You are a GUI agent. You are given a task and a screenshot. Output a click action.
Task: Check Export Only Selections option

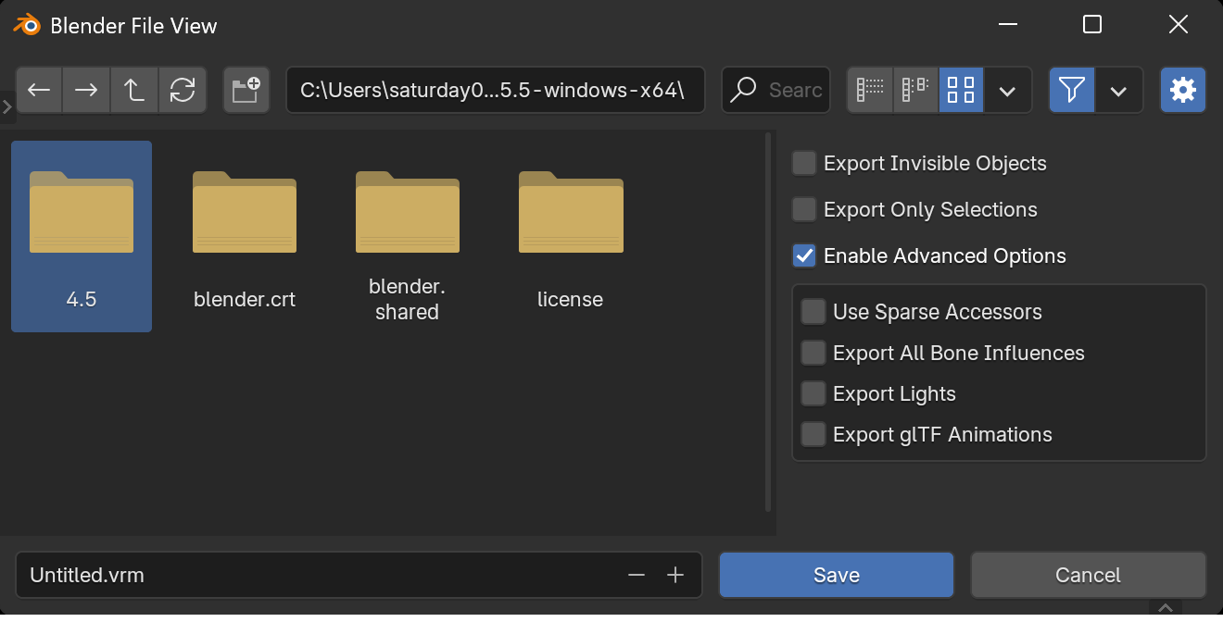coord(804,210)
